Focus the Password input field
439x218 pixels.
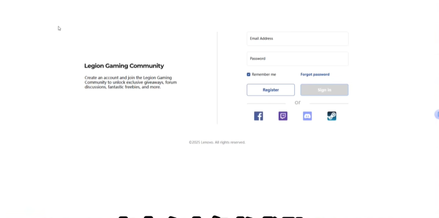tap(298, 59)
